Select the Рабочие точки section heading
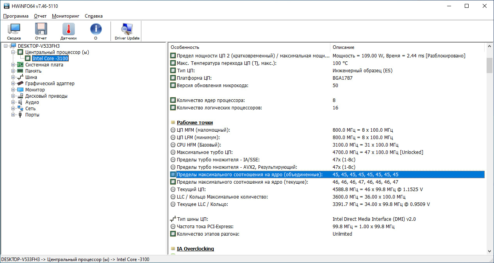This screenshot has width=494, height=263. click(x=195, y=123)
